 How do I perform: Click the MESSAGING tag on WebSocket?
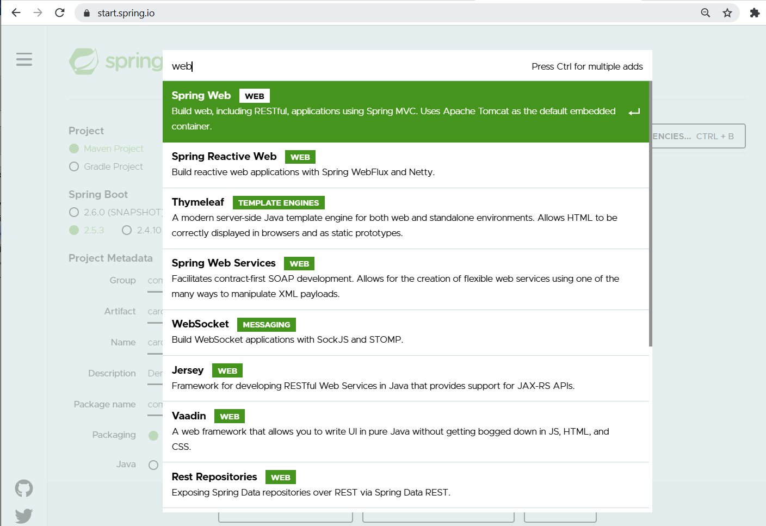pos(267,325)
